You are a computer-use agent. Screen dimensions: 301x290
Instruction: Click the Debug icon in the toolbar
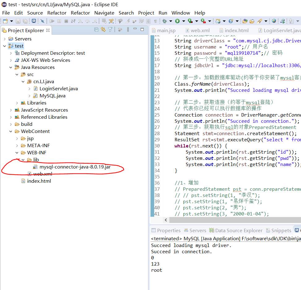point(165,21)
